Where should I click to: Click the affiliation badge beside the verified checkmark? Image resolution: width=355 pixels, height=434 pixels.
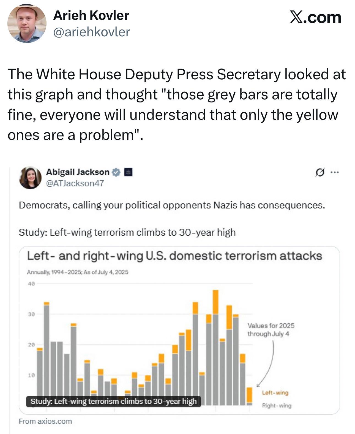[129, 172]
